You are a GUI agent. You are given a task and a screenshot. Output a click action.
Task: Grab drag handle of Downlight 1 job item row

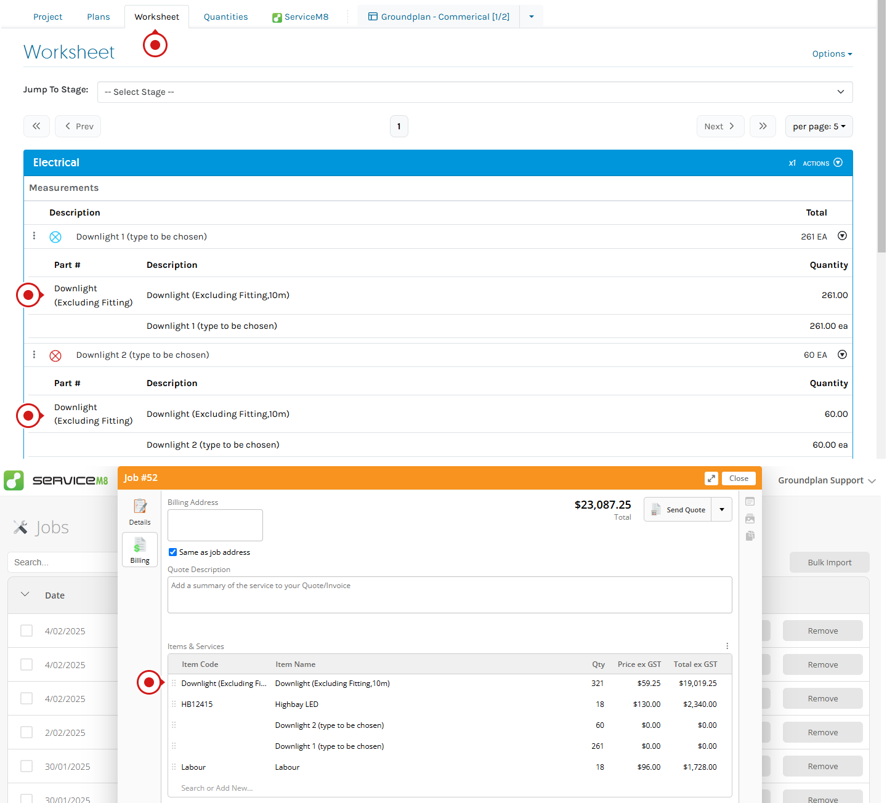[x=174, y=746]
